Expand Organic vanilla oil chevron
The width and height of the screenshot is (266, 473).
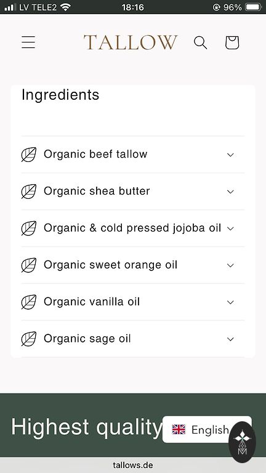(230, 302)
